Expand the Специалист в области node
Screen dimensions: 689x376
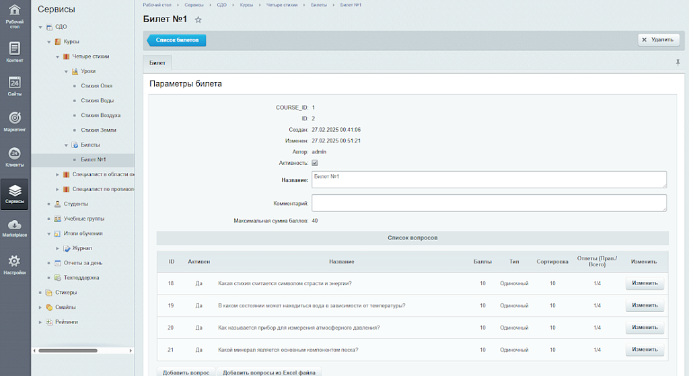point(58,175)
